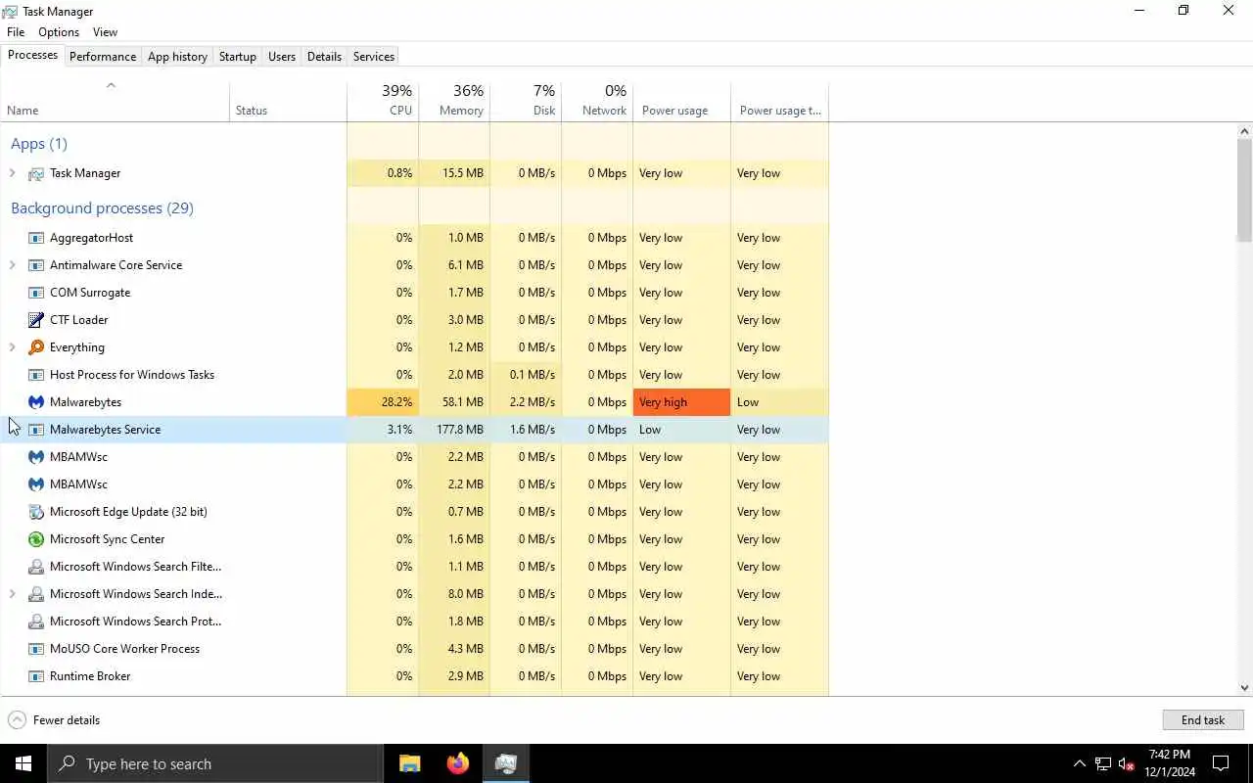This screenshot has width=1253, height=783.
Task: Click the Task Manager taskbar icon
Action: click(505, 763)
